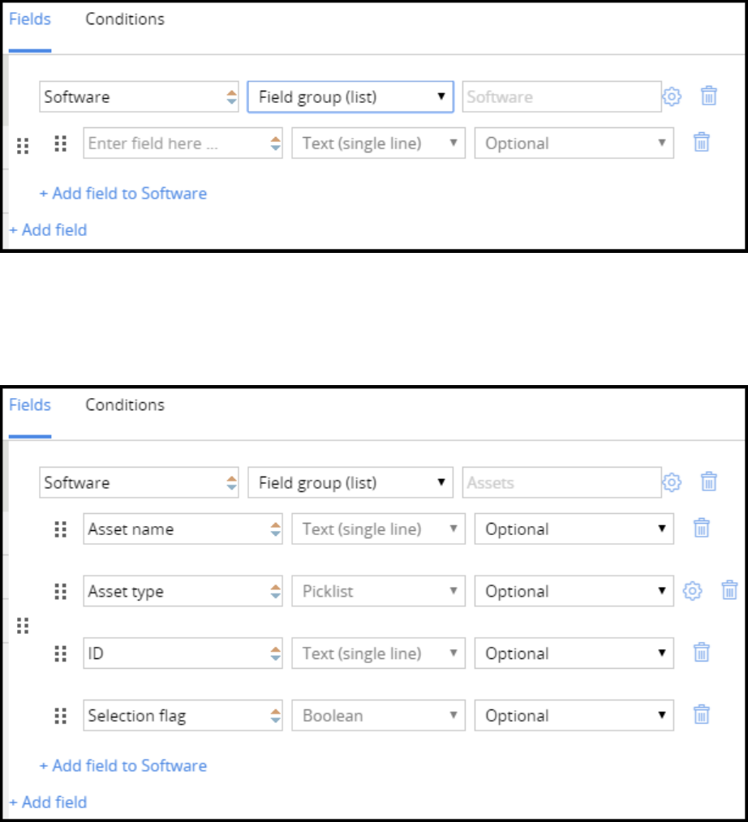Select the Fields tab above the empty field row
Viewport: 748px width, 822px height.
pos(30,19)
